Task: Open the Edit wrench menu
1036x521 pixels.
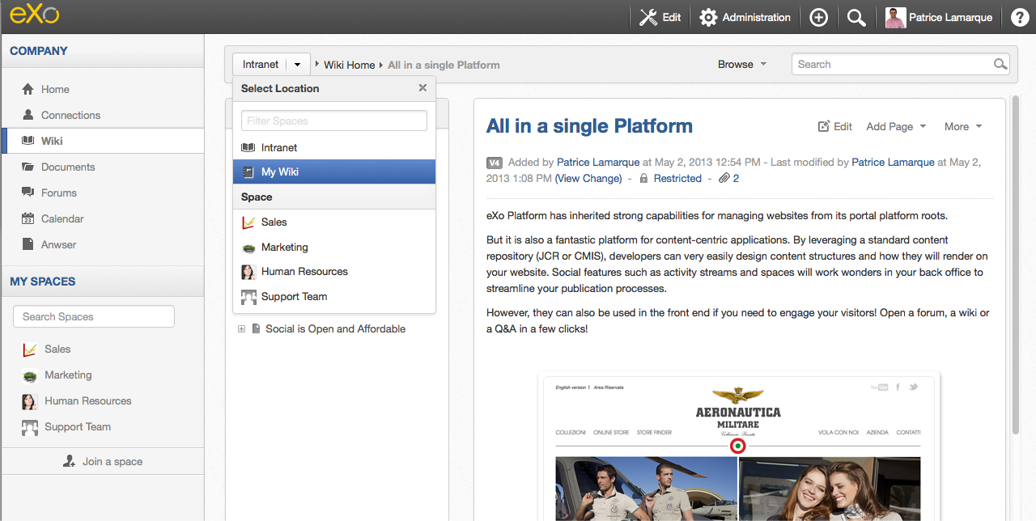Action: (x=660, y=17)
